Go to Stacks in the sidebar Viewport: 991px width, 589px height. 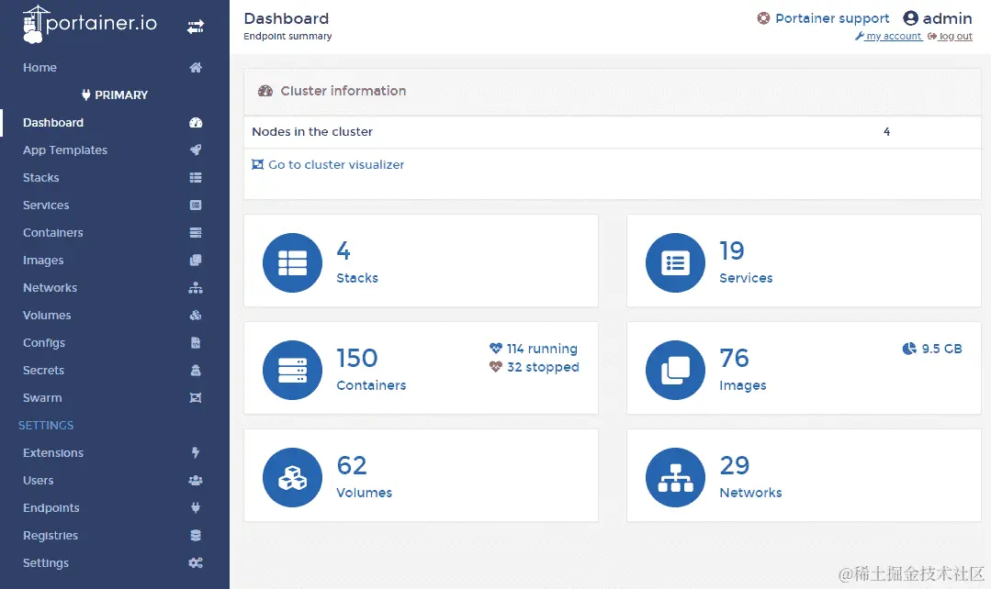click(x=41, y=177)
